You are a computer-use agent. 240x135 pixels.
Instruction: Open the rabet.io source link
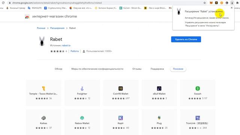click(x=66, y=45)
